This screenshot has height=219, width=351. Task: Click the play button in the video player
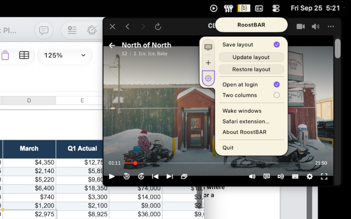(112, 177)
